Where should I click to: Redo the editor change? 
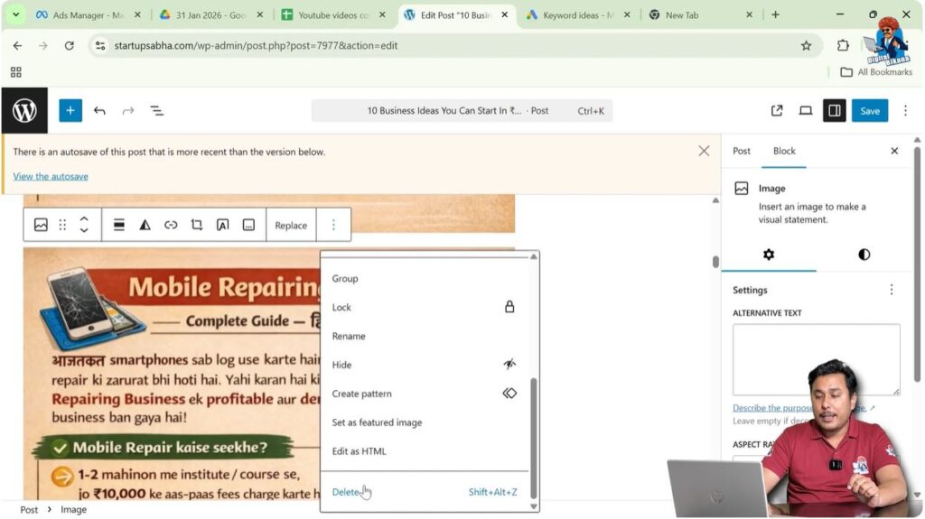(128, 110)
